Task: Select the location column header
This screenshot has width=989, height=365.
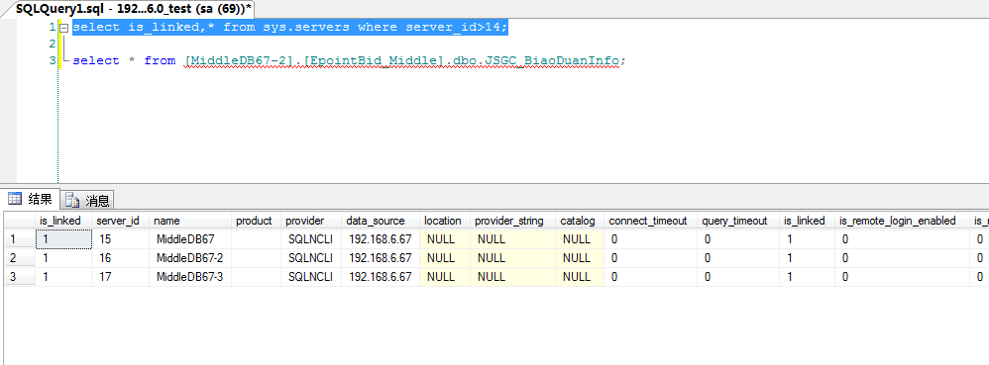Action: pos(445,221)
